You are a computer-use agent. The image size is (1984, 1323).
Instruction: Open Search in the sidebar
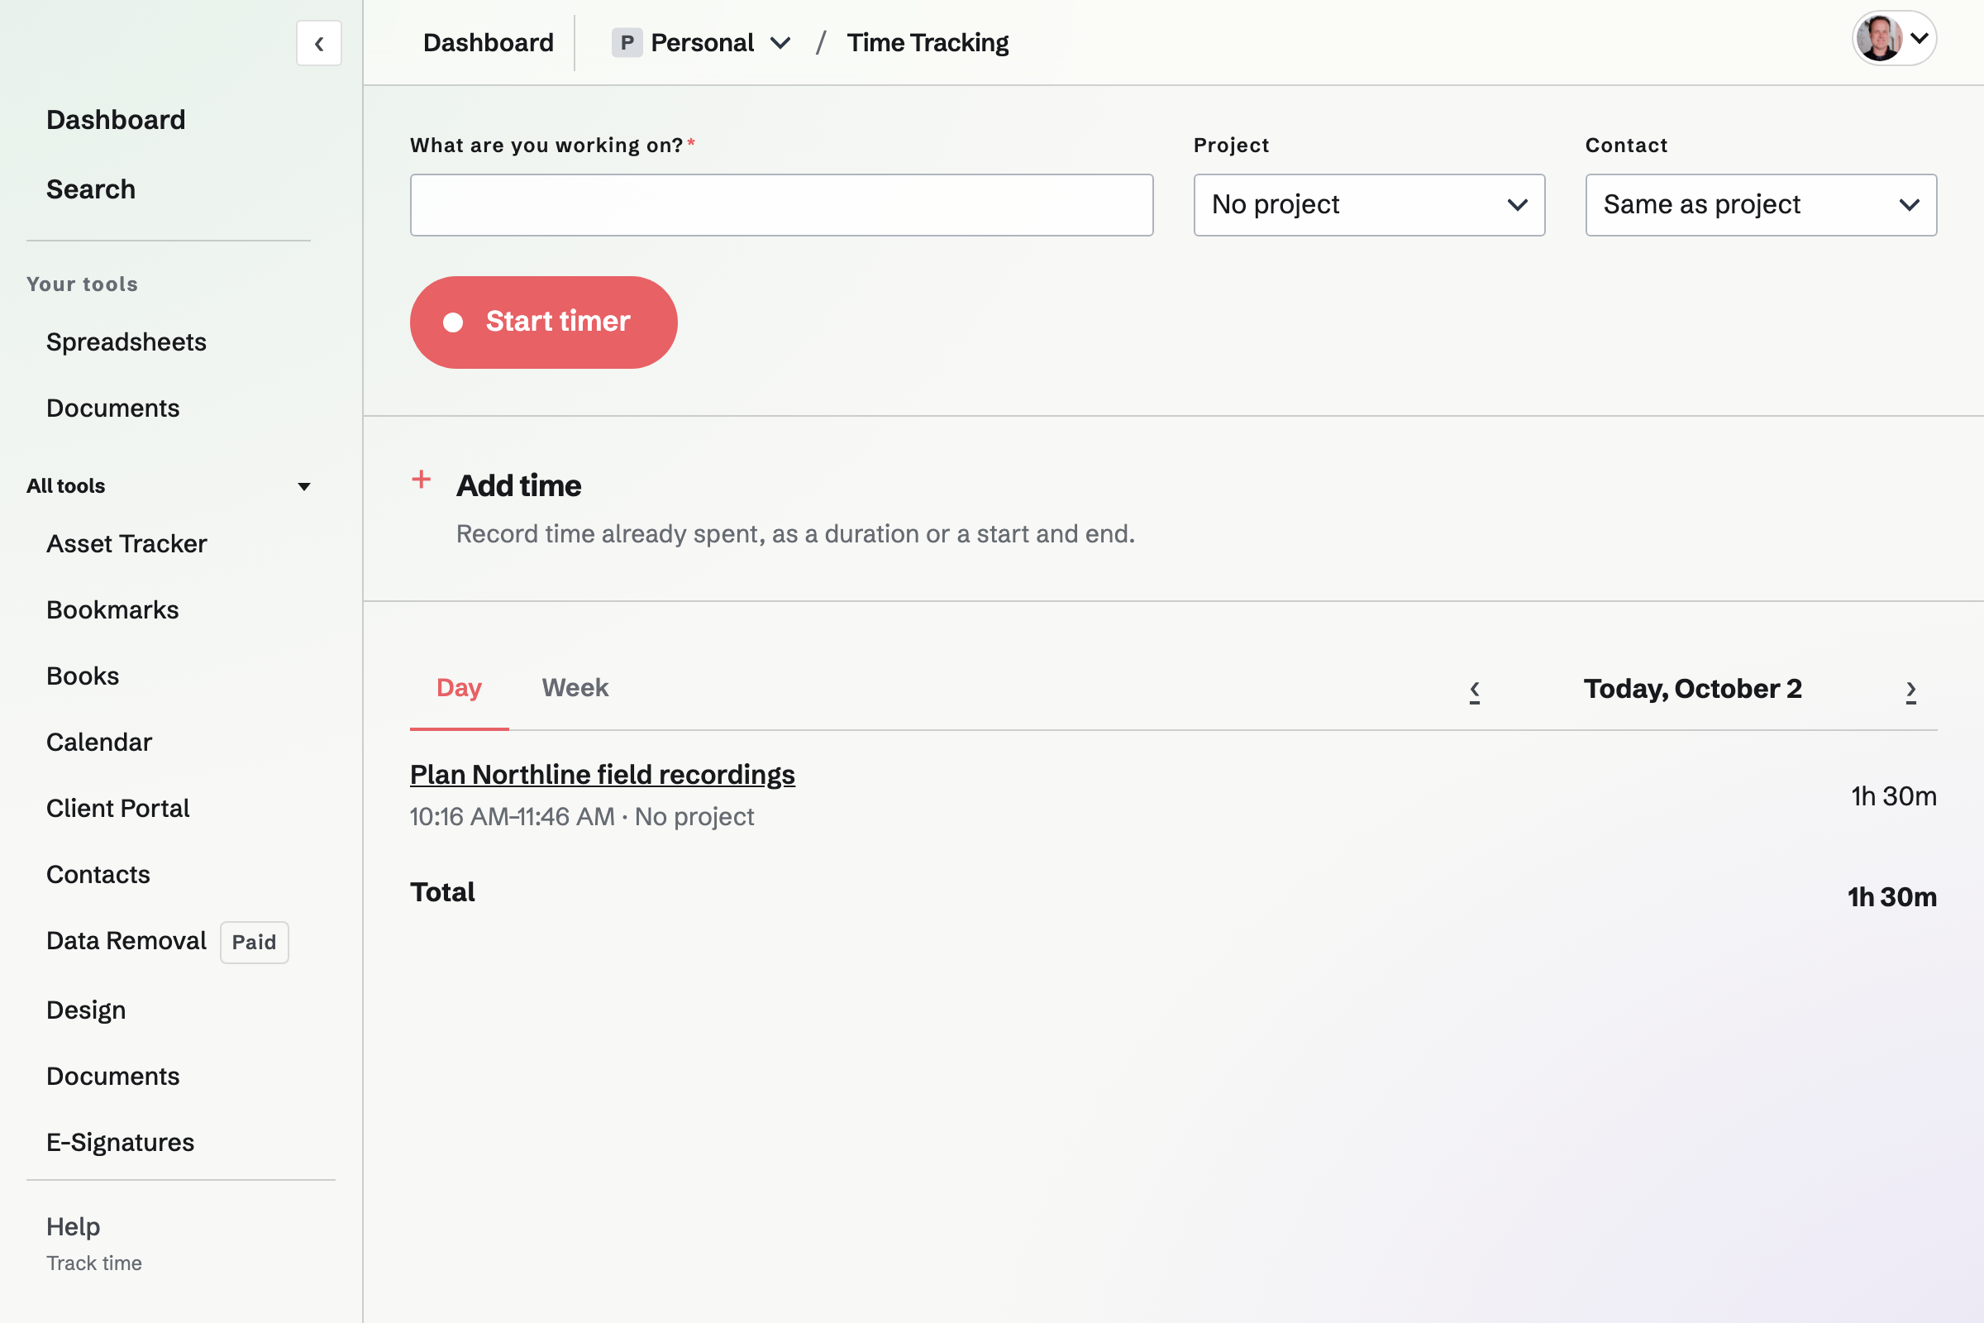[90, 189]
